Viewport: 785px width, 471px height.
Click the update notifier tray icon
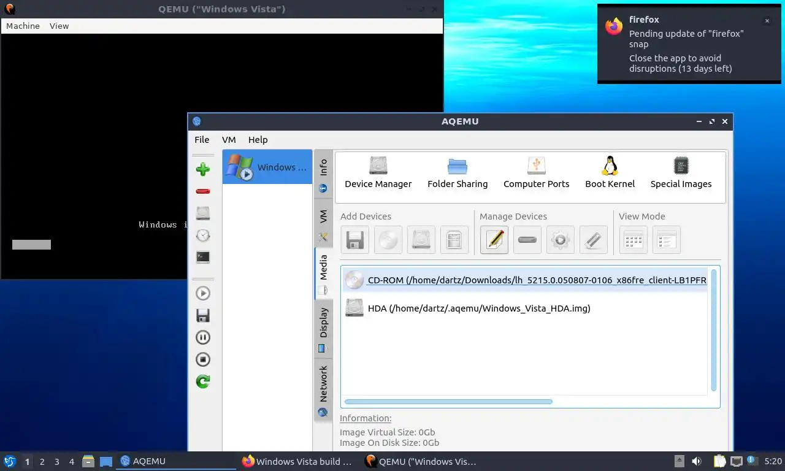tap(751, 461)
